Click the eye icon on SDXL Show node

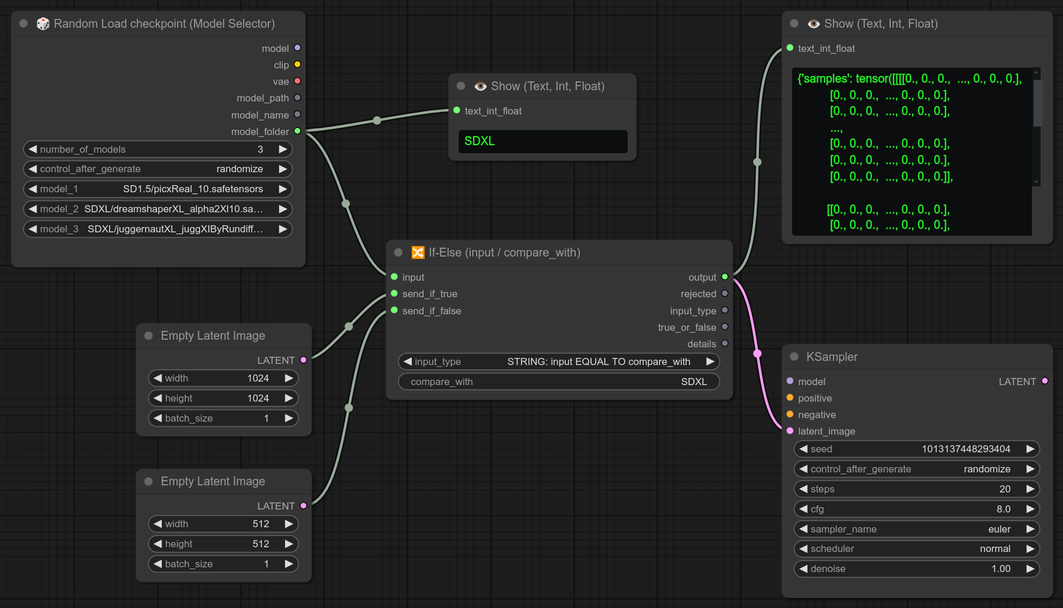click(480, 86)
